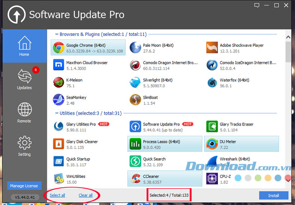The height and width of the screenshot is (205, 295).
Task: Click the Google Chrome version text 63.0.3239.84
Action: click(78, 51)
